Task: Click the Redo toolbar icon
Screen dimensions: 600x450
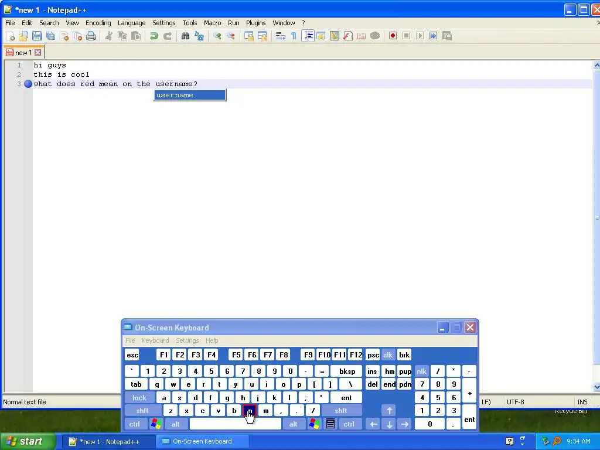Action: coord(167,36)
